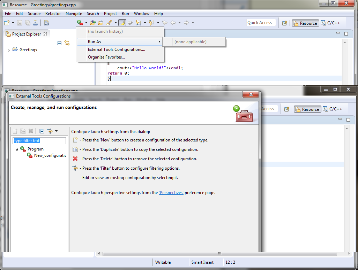Click Last Edit Location icon
Screen dimensions: 358x270
tap(165, 23)
